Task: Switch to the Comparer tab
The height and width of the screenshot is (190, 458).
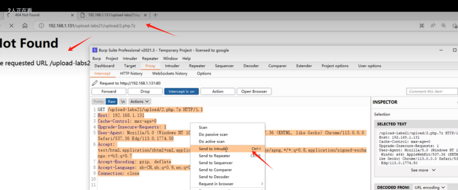Action: pyautogui.click(x=278, y=66)
